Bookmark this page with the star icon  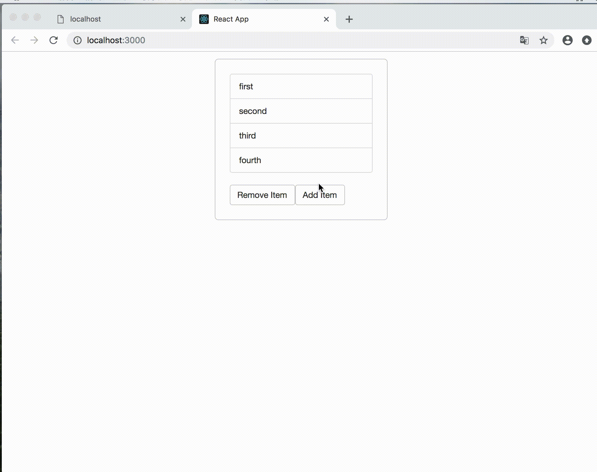543,40
